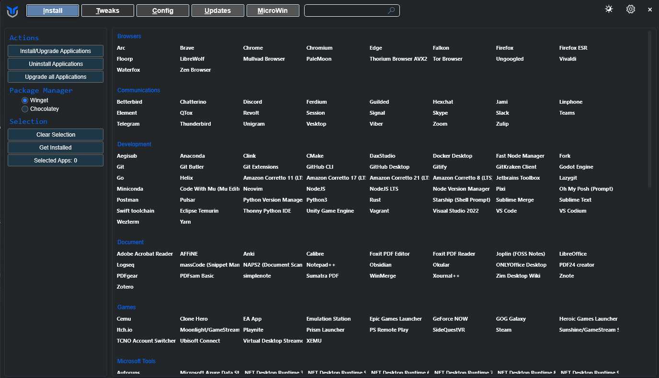The image size is (659, 378).
Task: Toggle the light/dark theme sun icon
Action: click(x=609, y=9)
